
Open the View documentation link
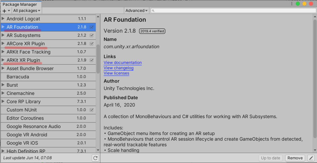pos(123,63)
